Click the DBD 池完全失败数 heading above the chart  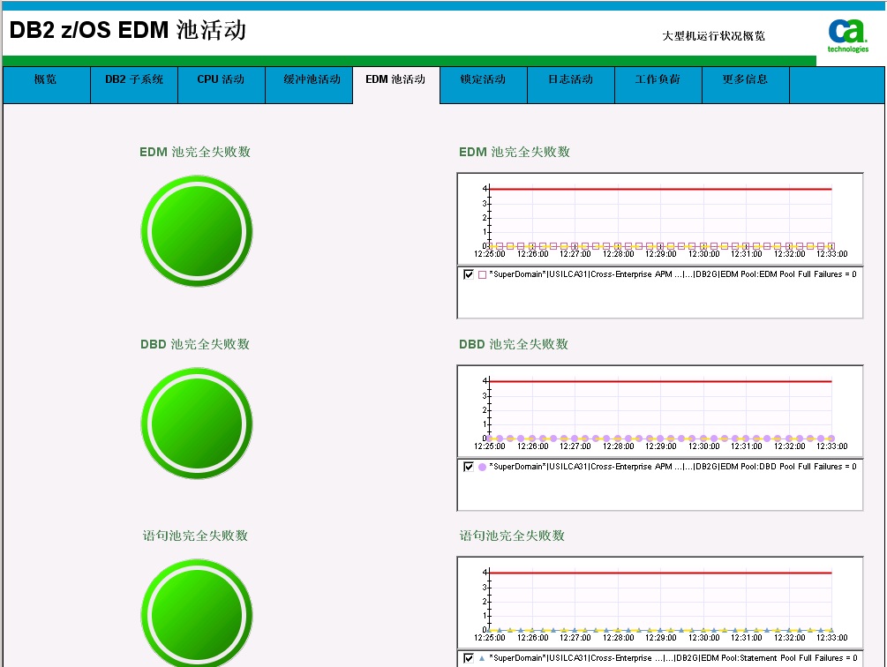point(514,344)
